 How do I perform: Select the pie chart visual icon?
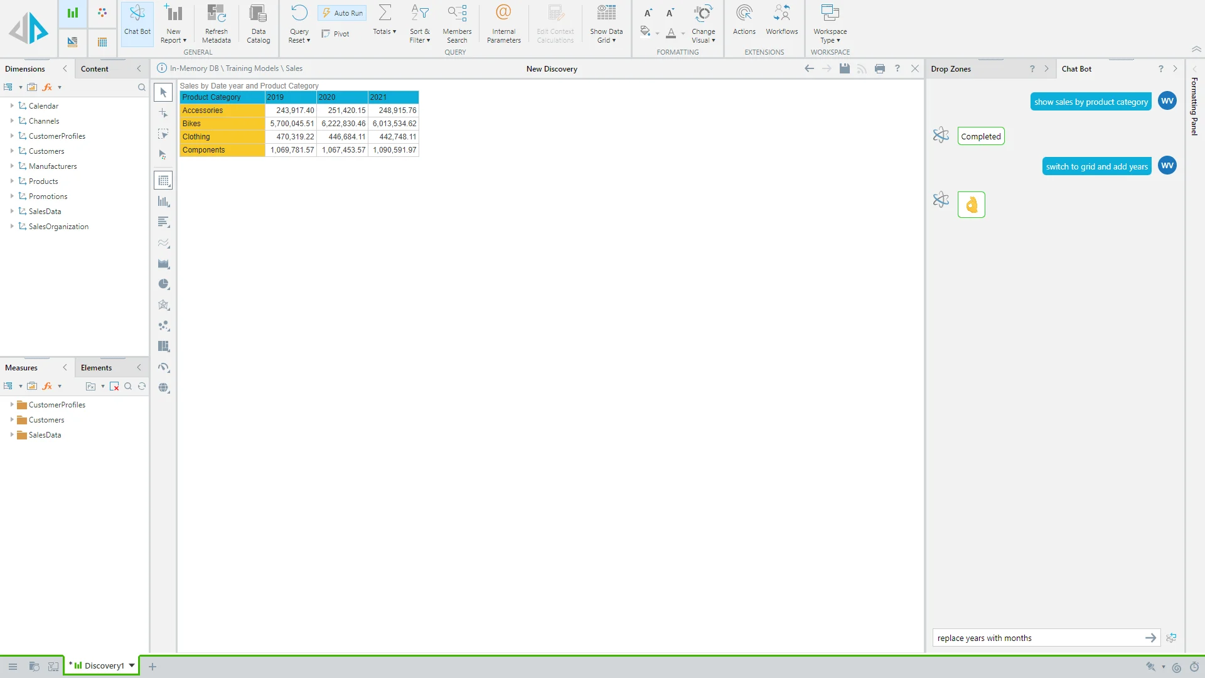[164, 284]
